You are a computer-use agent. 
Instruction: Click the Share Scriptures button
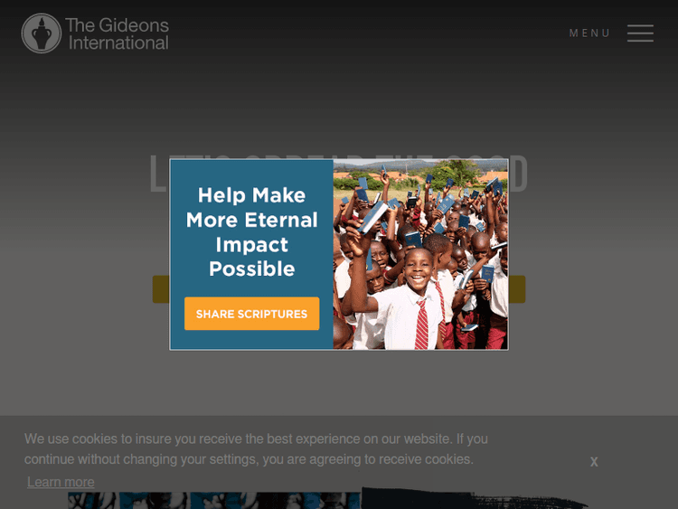(x=251, y=314)
